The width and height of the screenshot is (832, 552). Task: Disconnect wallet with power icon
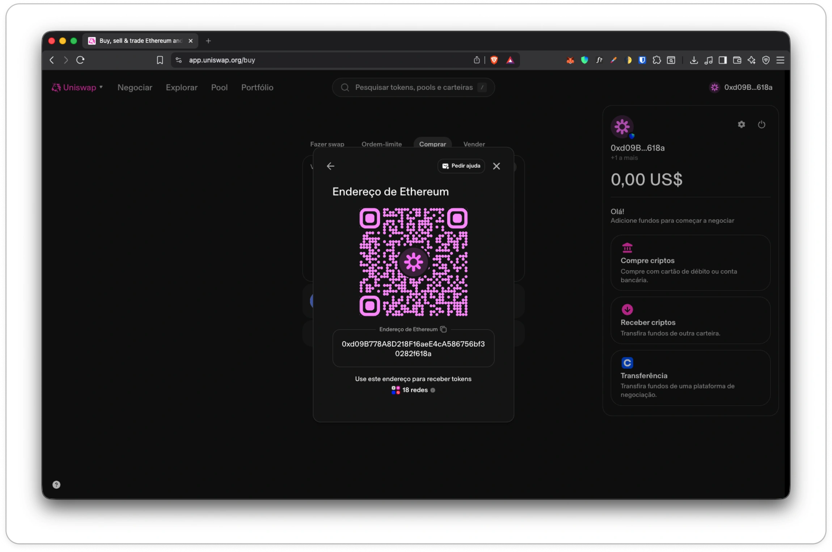(x=761, y=125)
